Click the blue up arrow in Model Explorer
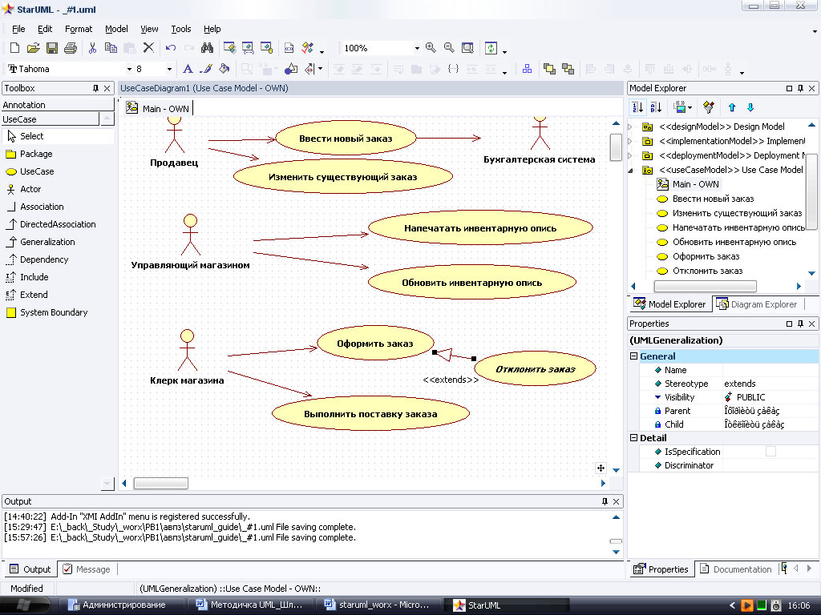821x615 pixels. coord(732,108)
